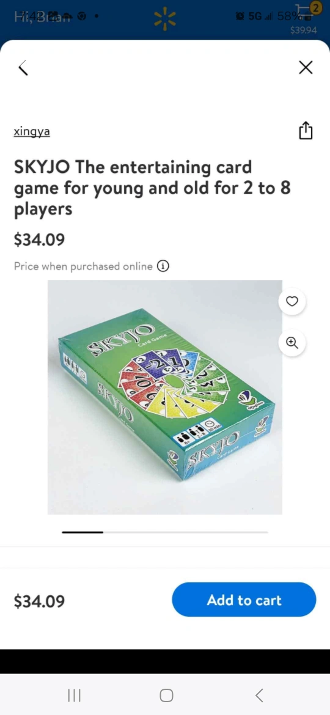The image size is (330, 715).
Task: Tap the price info circle icon
Action: [x=163, y=266]
